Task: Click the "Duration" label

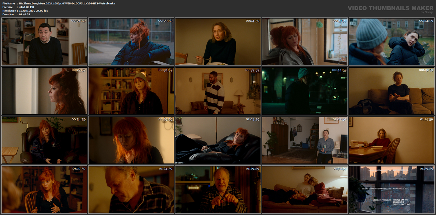Action: pyautogui.click(x=7, y=15)
